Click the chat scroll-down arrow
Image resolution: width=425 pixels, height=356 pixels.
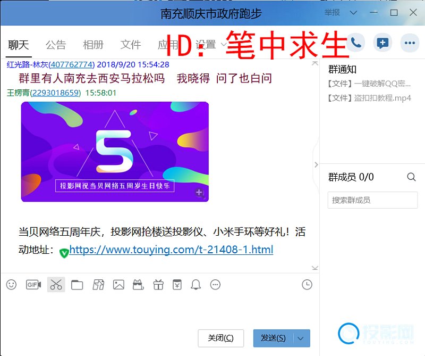coord(315,268)
